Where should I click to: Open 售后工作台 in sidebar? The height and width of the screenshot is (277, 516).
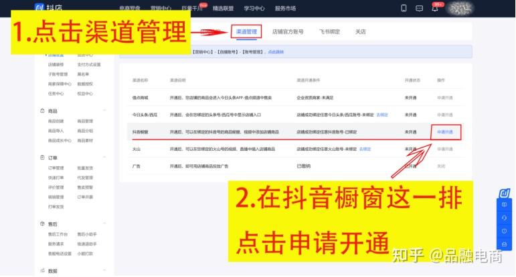pyautogui.click(x=58, y=234)
